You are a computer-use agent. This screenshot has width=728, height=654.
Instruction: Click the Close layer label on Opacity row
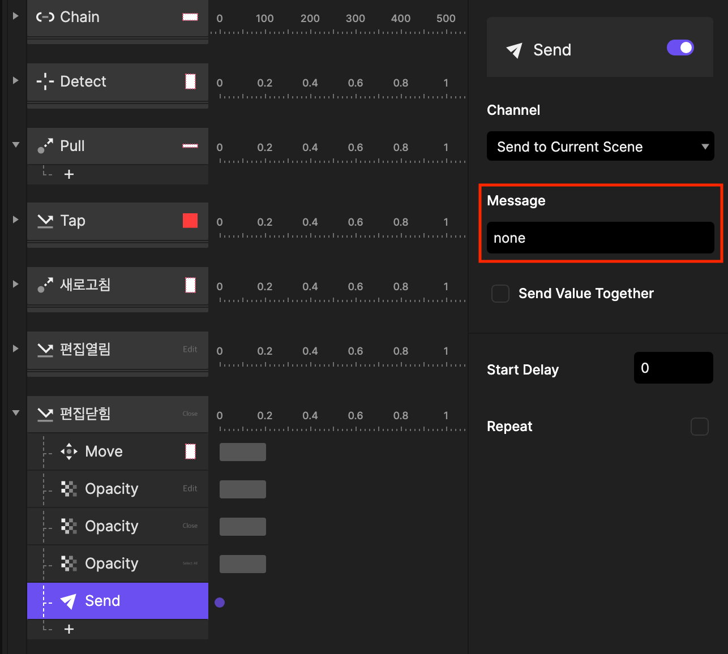coord(190,526)
